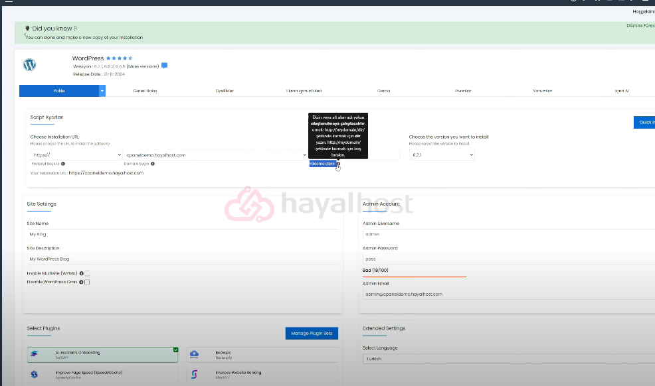Go to the Demo tab
The image size is (655, 386).
pyautogui.click(x=383, y=91)
